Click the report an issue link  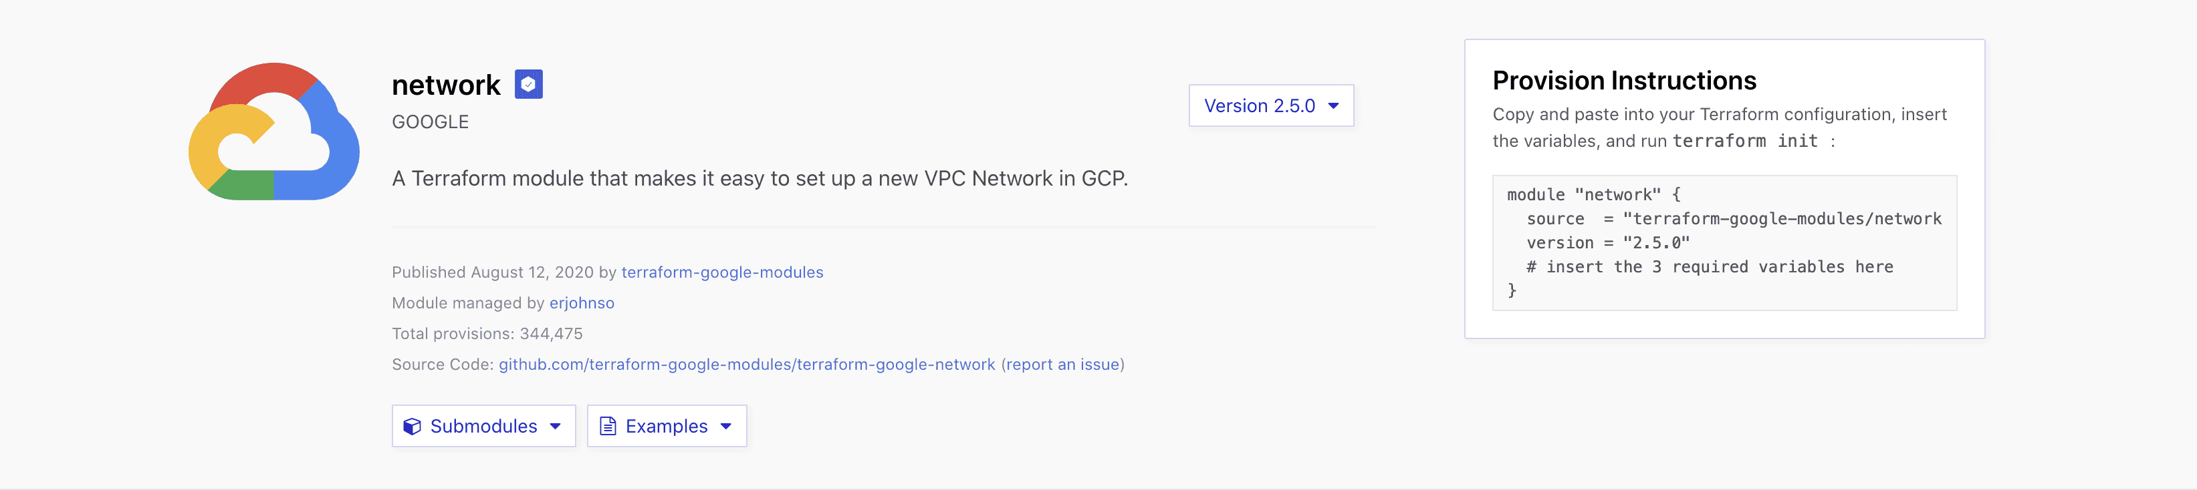tap(1062, 364)
